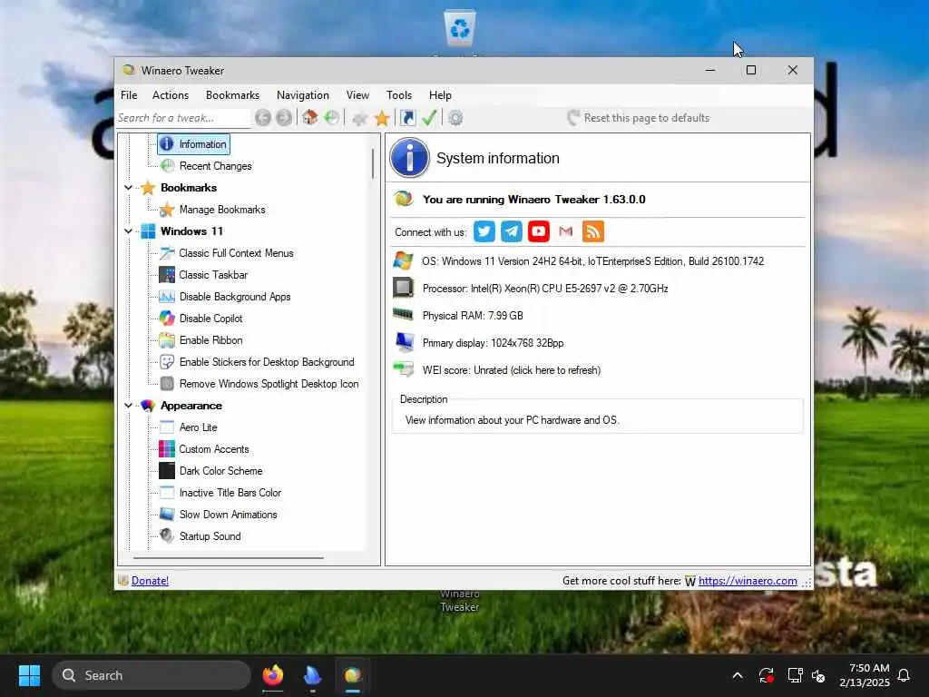
Task: Open the Tools menu
Action: 399,94
